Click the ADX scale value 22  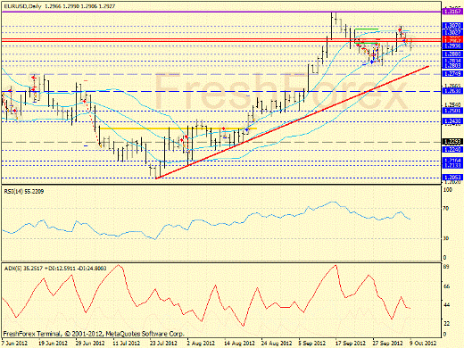coord(446,323)
